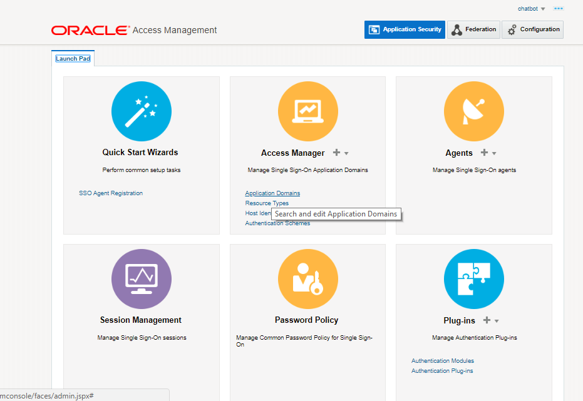Screen dimensions: 583x401
Task: Click 'Manage Authentication Plug-ins' text
Action: [475, 338]
